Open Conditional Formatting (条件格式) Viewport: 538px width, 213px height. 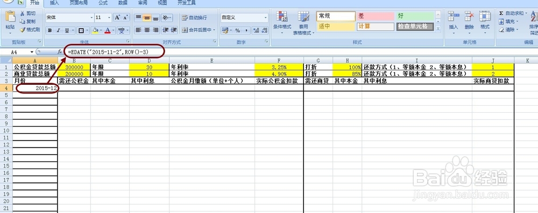coord(282,22)
